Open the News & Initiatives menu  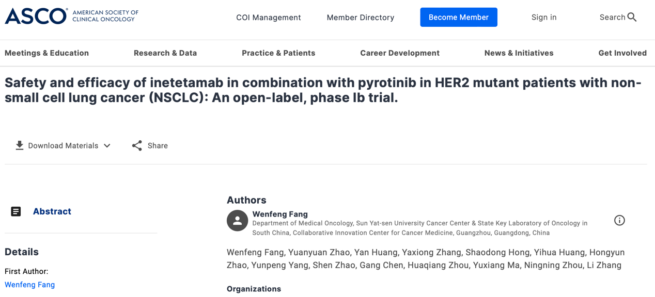[x=519, y=53]
